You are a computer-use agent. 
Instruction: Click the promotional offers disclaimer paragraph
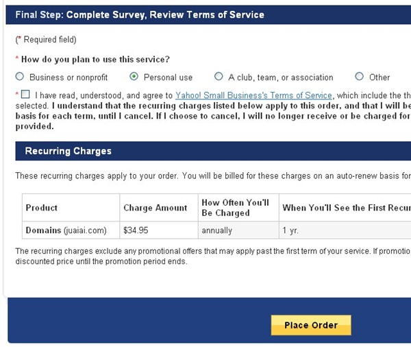(x=206, y=256)
